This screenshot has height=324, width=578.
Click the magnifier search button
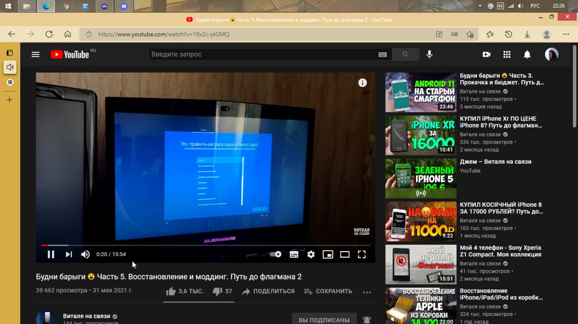point(406,55)
